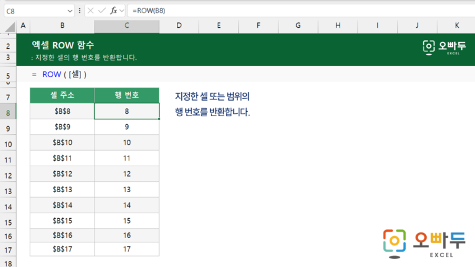Expand the dropdown next to fx

pyautogui.click(x=122, y=11)
